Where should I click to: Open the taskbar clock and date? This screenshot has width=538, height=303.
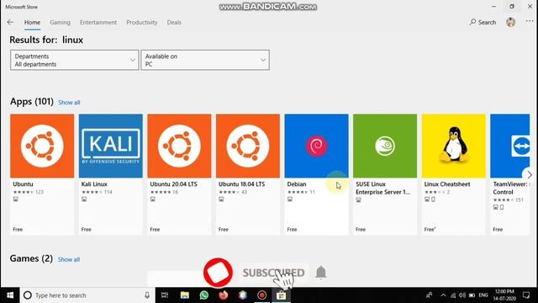pyautogui.click(x=504, y=295)
